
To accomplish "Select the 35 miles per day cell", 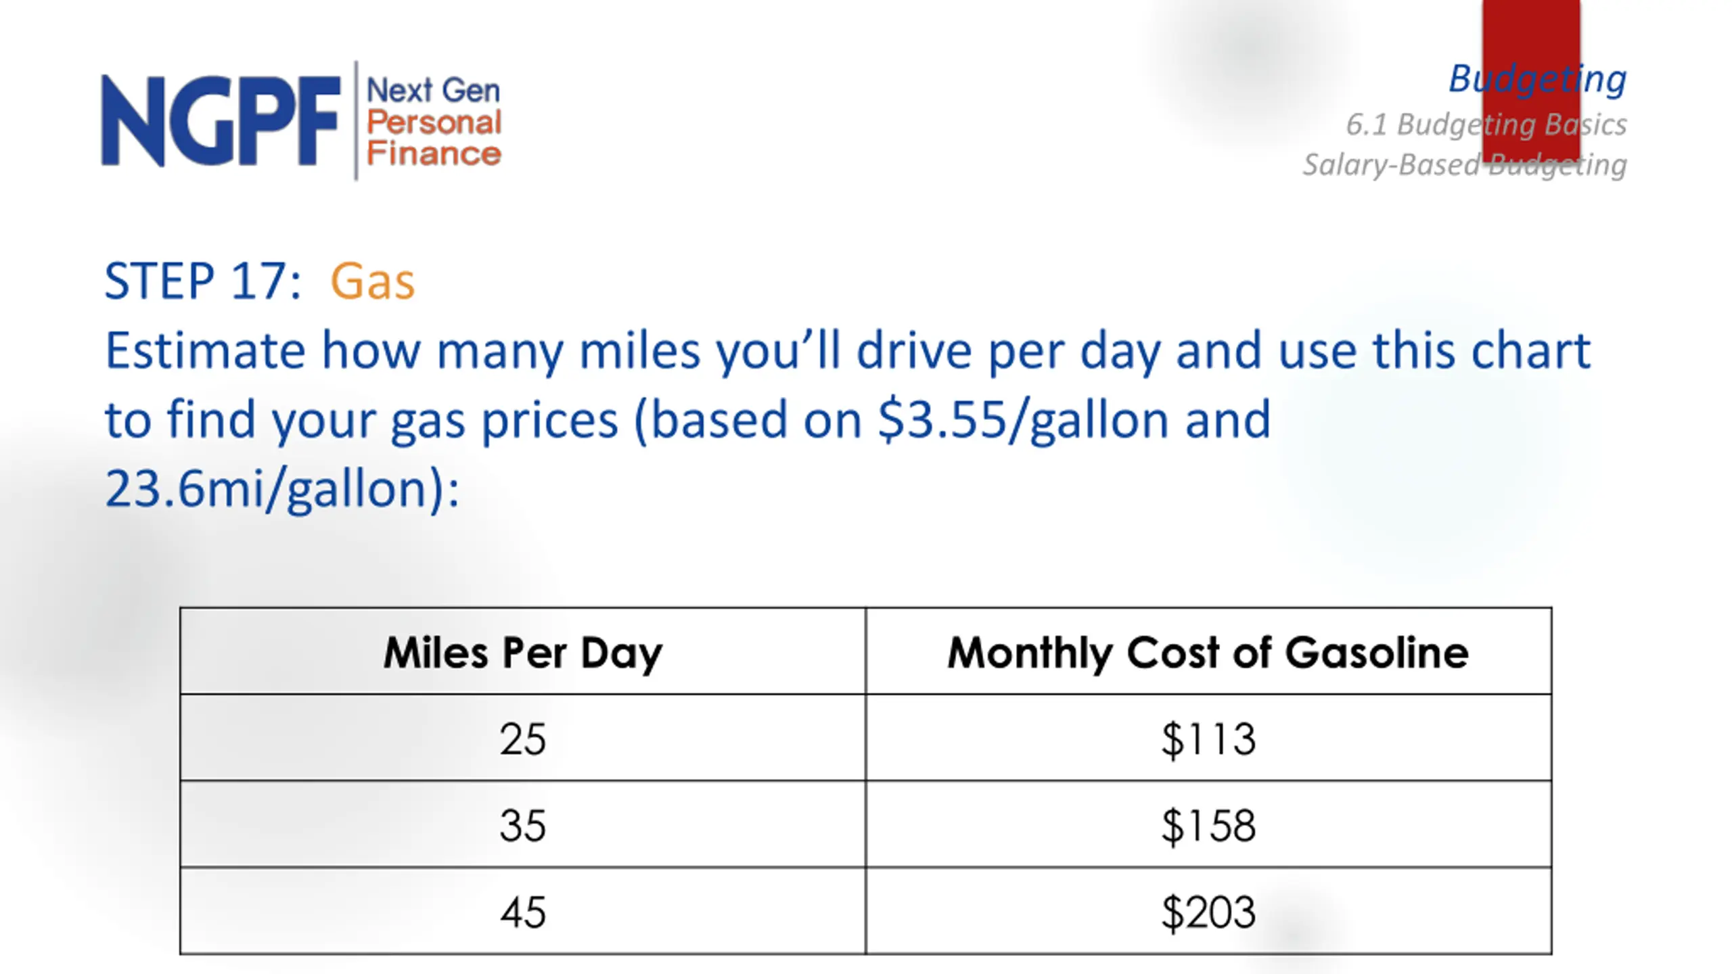I will click(x=522, y=825).
